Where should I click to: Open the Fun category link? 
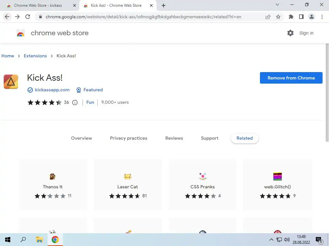90,102
